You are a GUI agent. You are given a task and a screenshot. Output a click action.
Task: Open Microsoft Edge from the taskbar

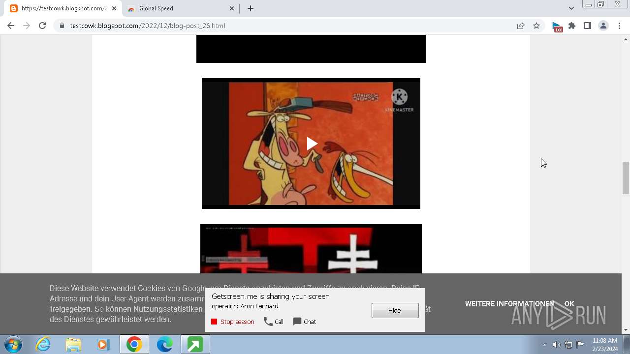pos(164,344)
